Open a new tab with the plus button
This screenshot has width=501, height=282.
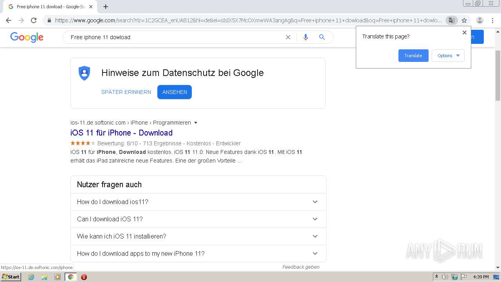(x=106, y=7)
